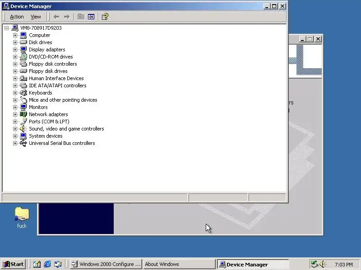Click the Universal Serial Bus controllers icon

pyautogui.click(x=23, y=143)
